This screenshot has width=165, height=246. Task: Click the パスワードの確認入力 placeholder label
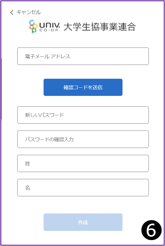(49, 139)
